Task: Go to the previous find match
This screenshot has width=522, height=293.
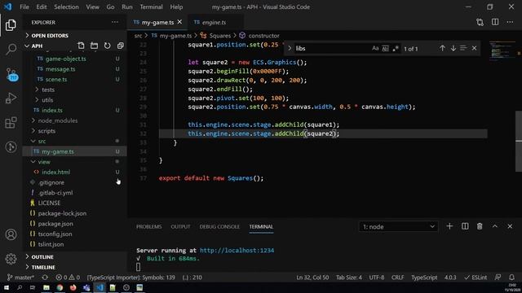Action: point(442,48)
